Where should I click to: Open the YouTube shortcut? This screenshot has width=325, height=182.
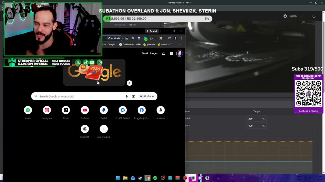point(85,112)
